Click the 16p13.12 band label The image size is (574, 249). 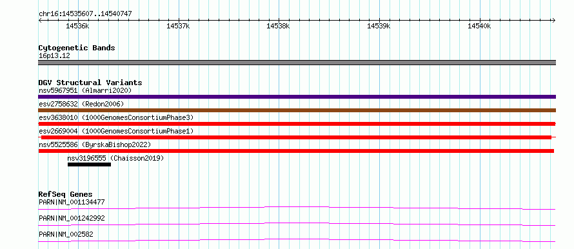(54, 56)
